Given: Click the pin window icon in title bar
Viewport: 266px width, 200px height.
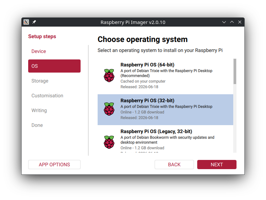Looking at the screenshot, I should coord(34,22).
